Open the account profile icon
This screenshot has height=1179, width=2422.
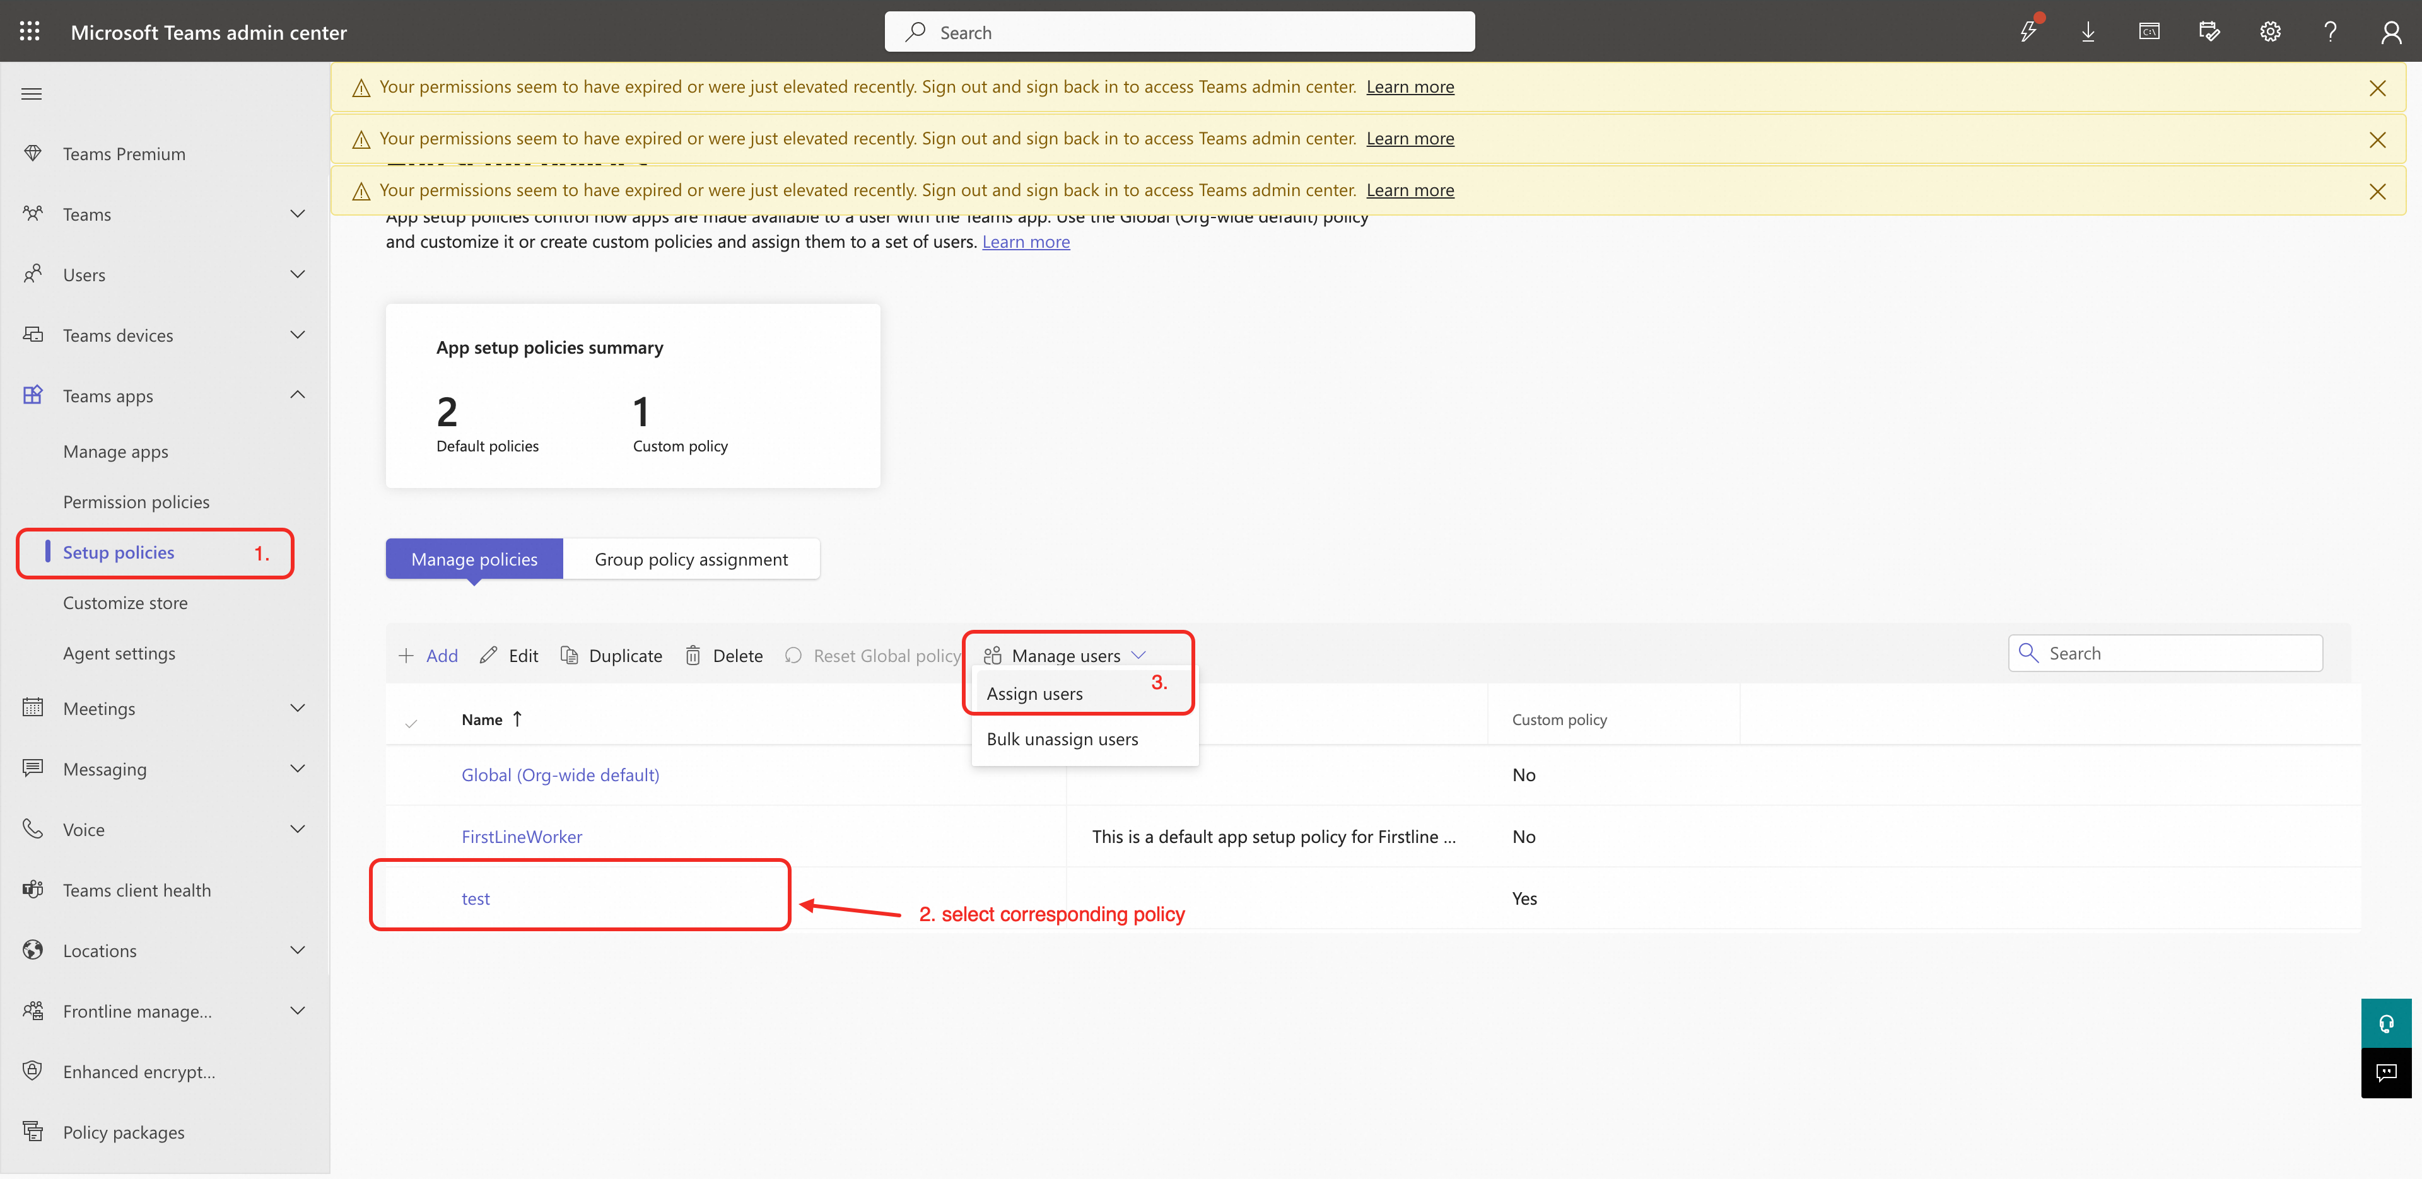(2391, 32)
